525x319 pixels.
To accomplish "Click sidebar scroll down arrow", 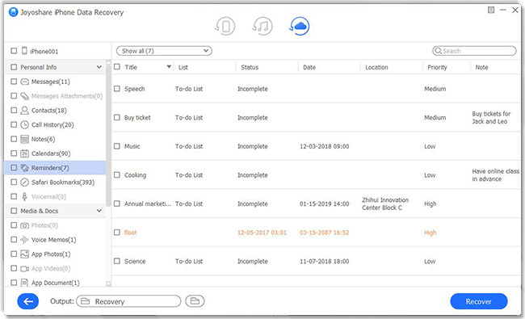I will [108, 283].
